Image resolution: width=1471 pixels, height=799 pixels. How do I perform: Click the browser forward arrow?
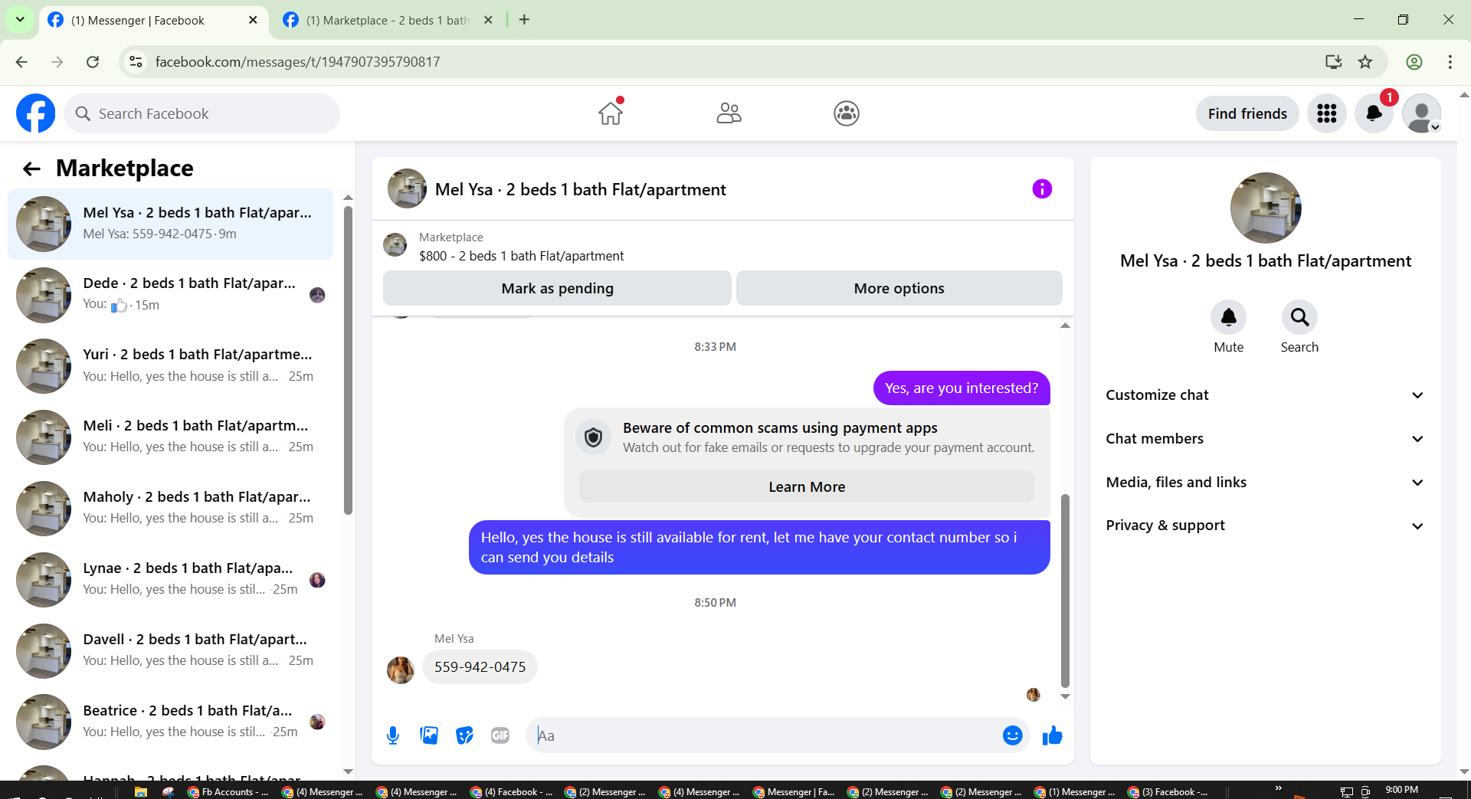click(x=57, y=62)
